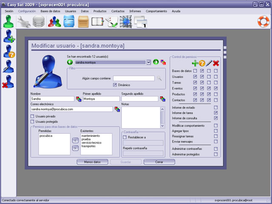Open the Ayuda menu
Viewport: 272px width, 204px height.
176,11
